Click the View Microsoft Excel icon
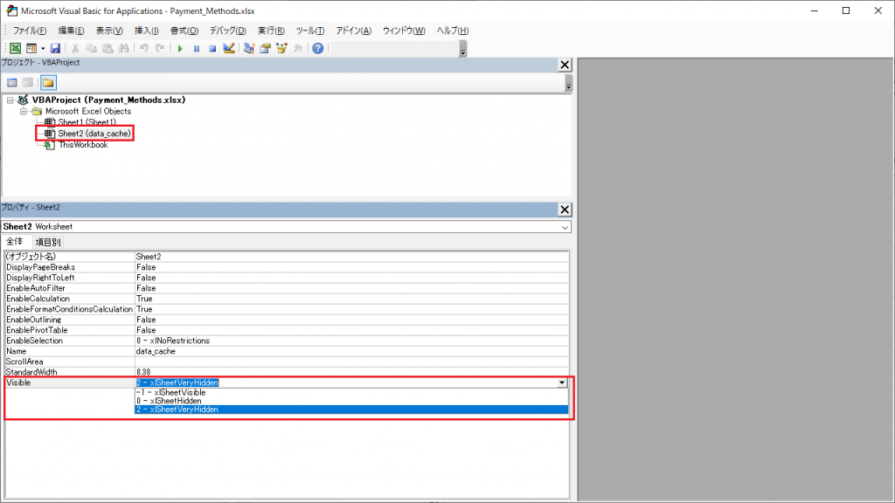This screenshot has height=503, width=895. (15, 48)
